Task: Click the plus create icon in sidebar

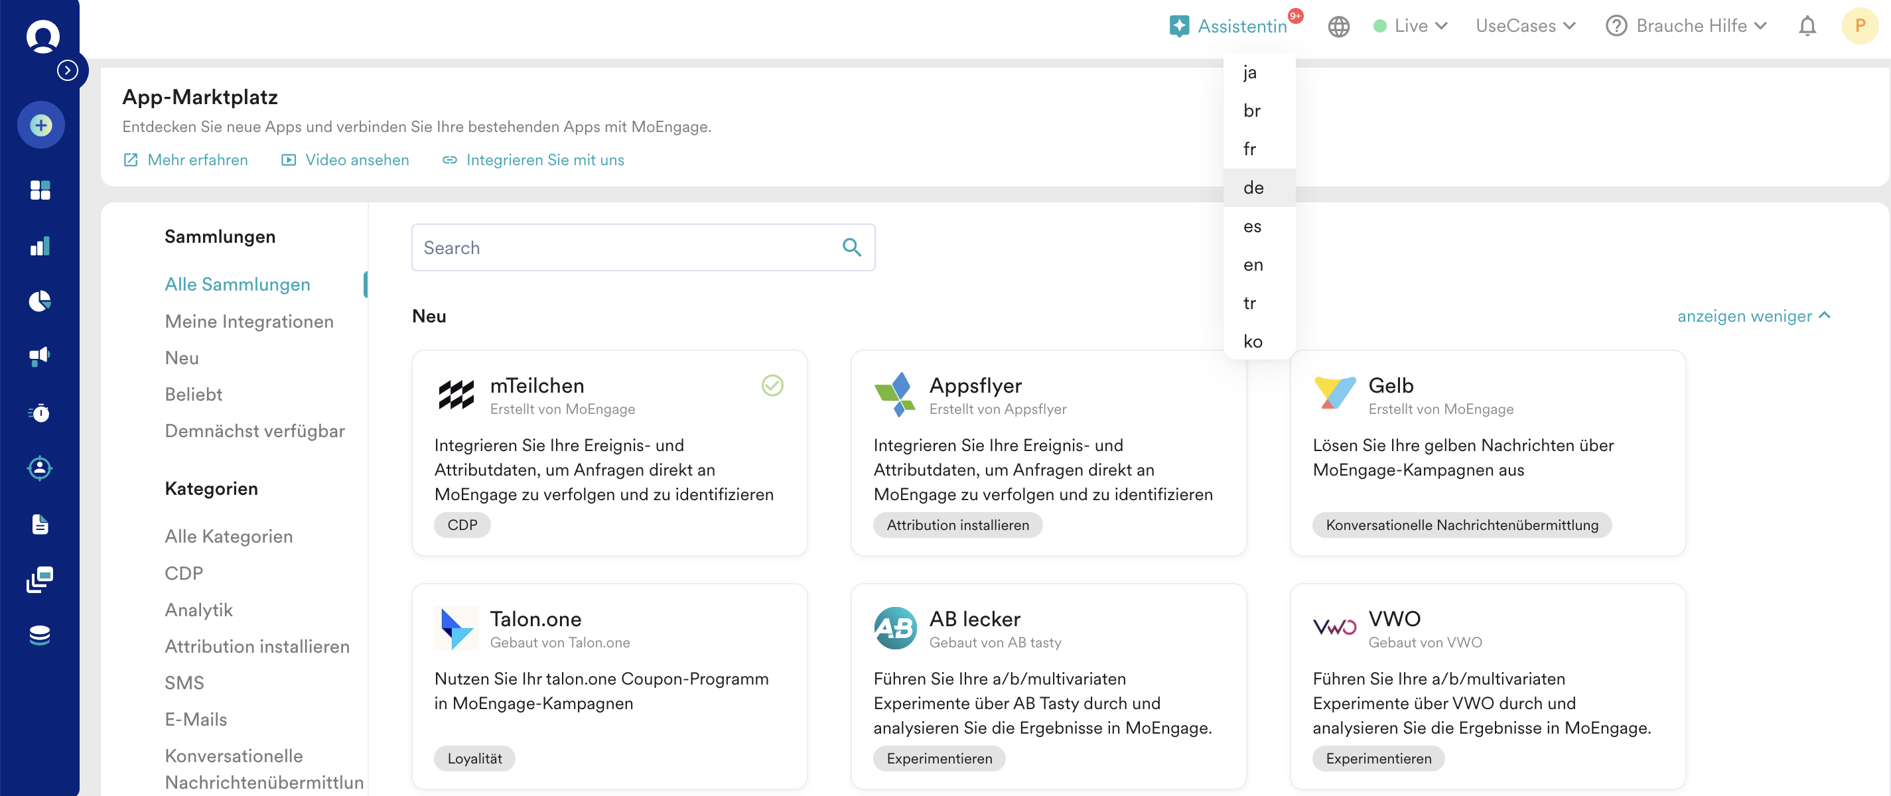Action: click(x=40, y=125)
